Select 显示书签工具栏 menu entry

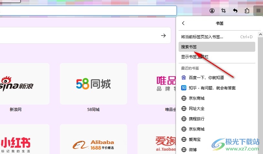click(217, 57)
